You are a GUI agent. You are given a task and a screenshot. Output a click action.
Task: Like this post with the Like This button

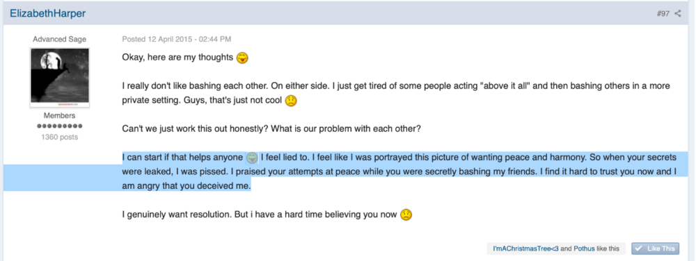coord(655,249)
